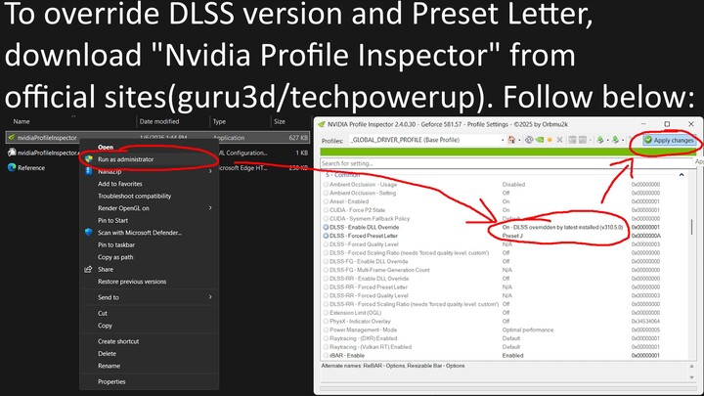704x396 pixels.
Task: Click the first grey window icon in the toolbar
Action: coord(572,140)
